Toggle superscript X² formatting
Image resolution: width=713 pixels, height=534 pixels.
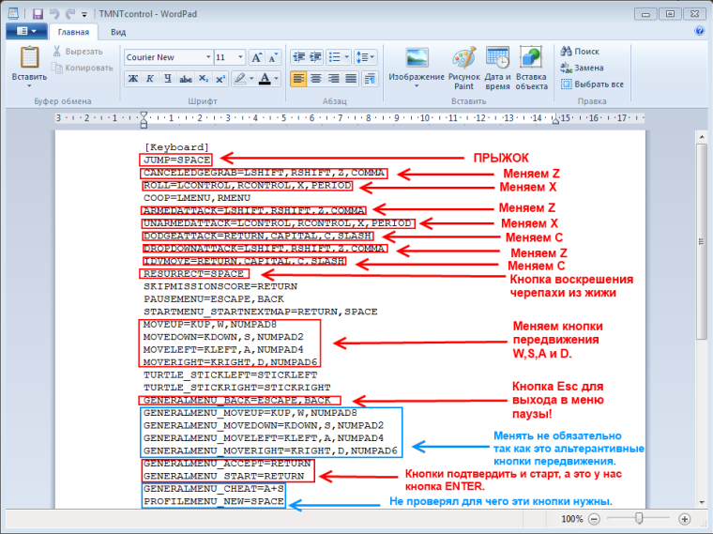pyautogui.click(x=220, y=79)
